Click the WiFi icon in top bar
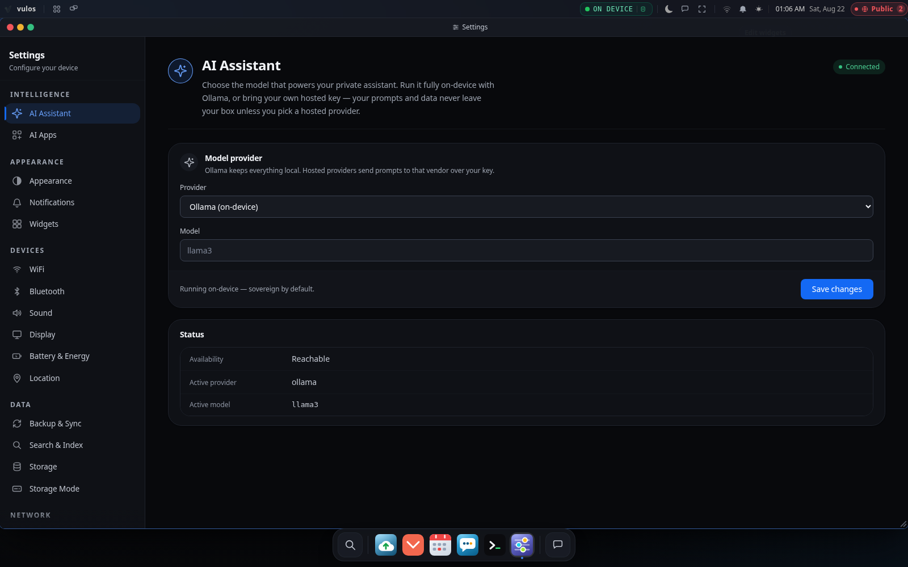The height and width of the screenshot is (567, 908). (x=726, y=9)
